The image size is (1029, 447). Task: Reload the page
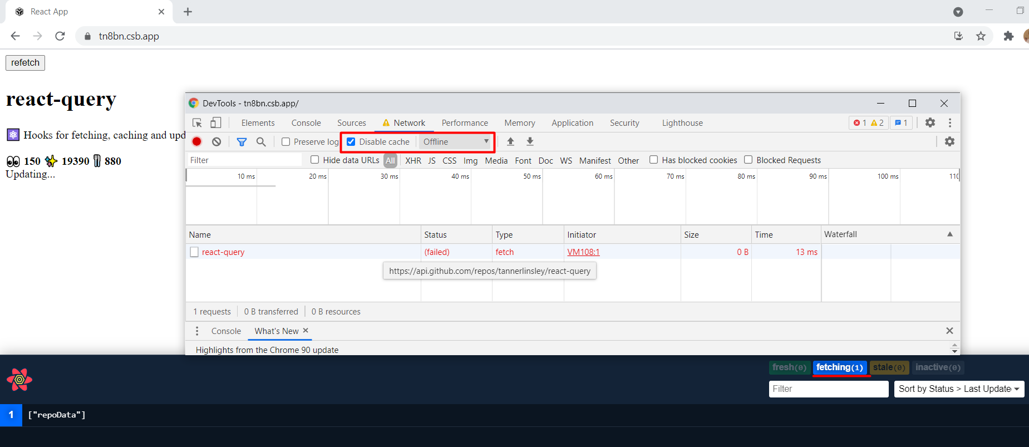[60, 36]
